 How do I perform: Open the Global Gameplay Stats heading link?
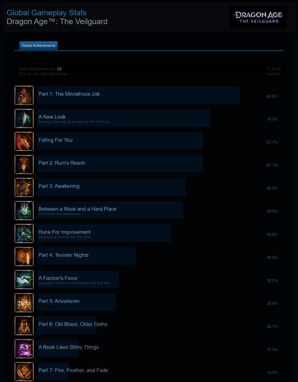[46, 13]
